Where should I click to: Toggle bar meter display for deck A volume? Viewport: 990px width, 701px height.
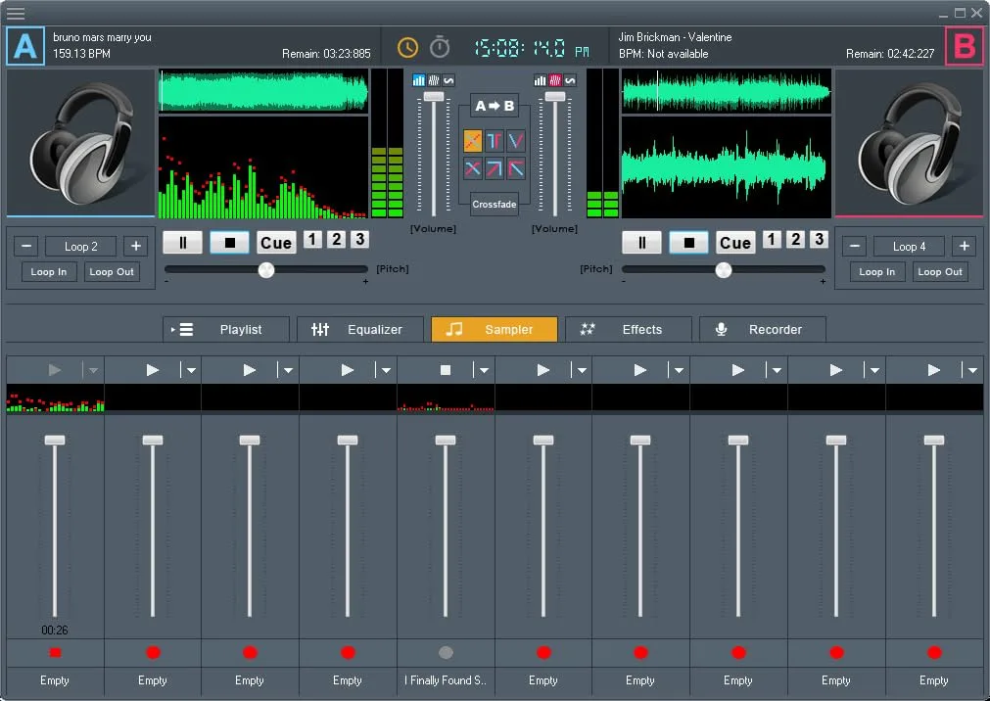pos(418,79)
